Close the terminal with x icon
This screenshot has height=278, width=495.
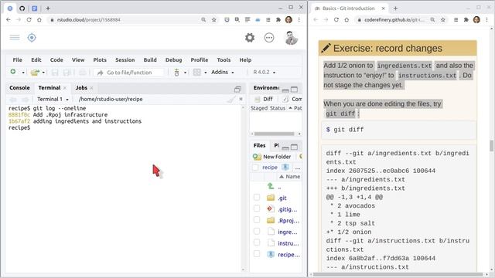click(241, 99)
